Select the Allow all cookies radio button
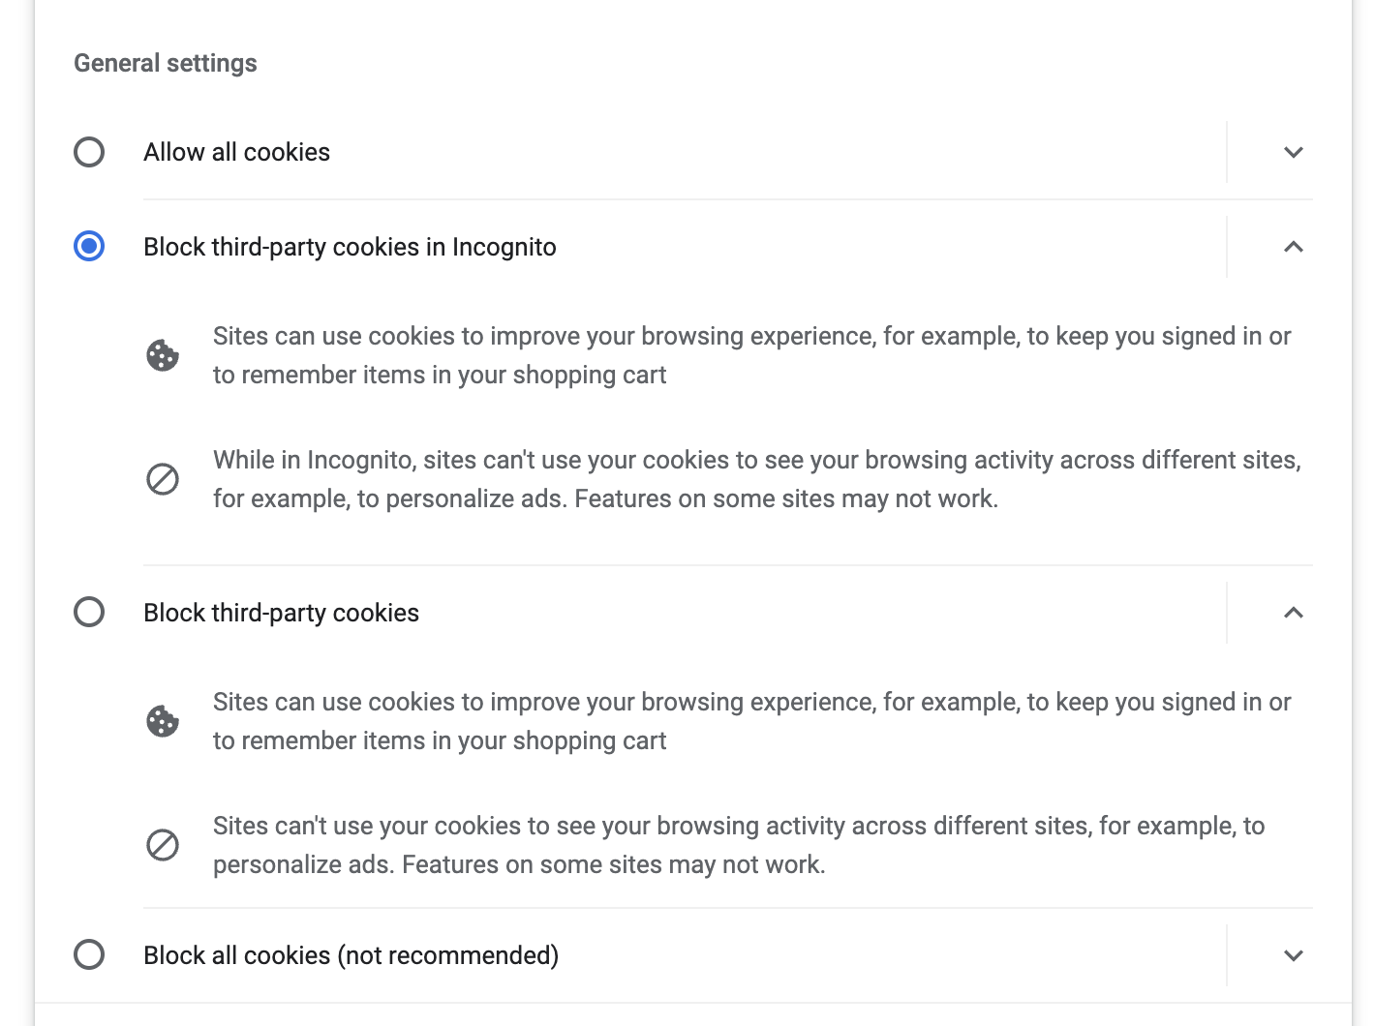 (89, 152)
